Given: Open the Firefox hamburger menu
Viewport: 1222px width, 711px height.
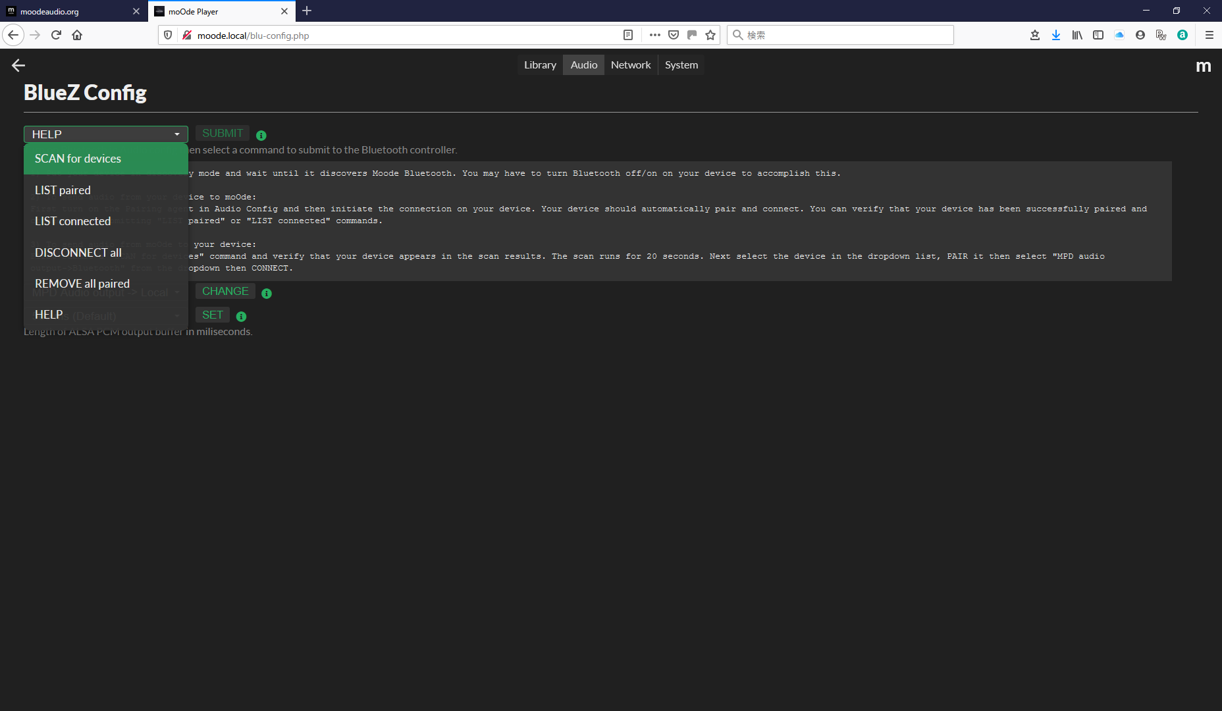Looking at the screenshot, I should tap(1209, 35).
